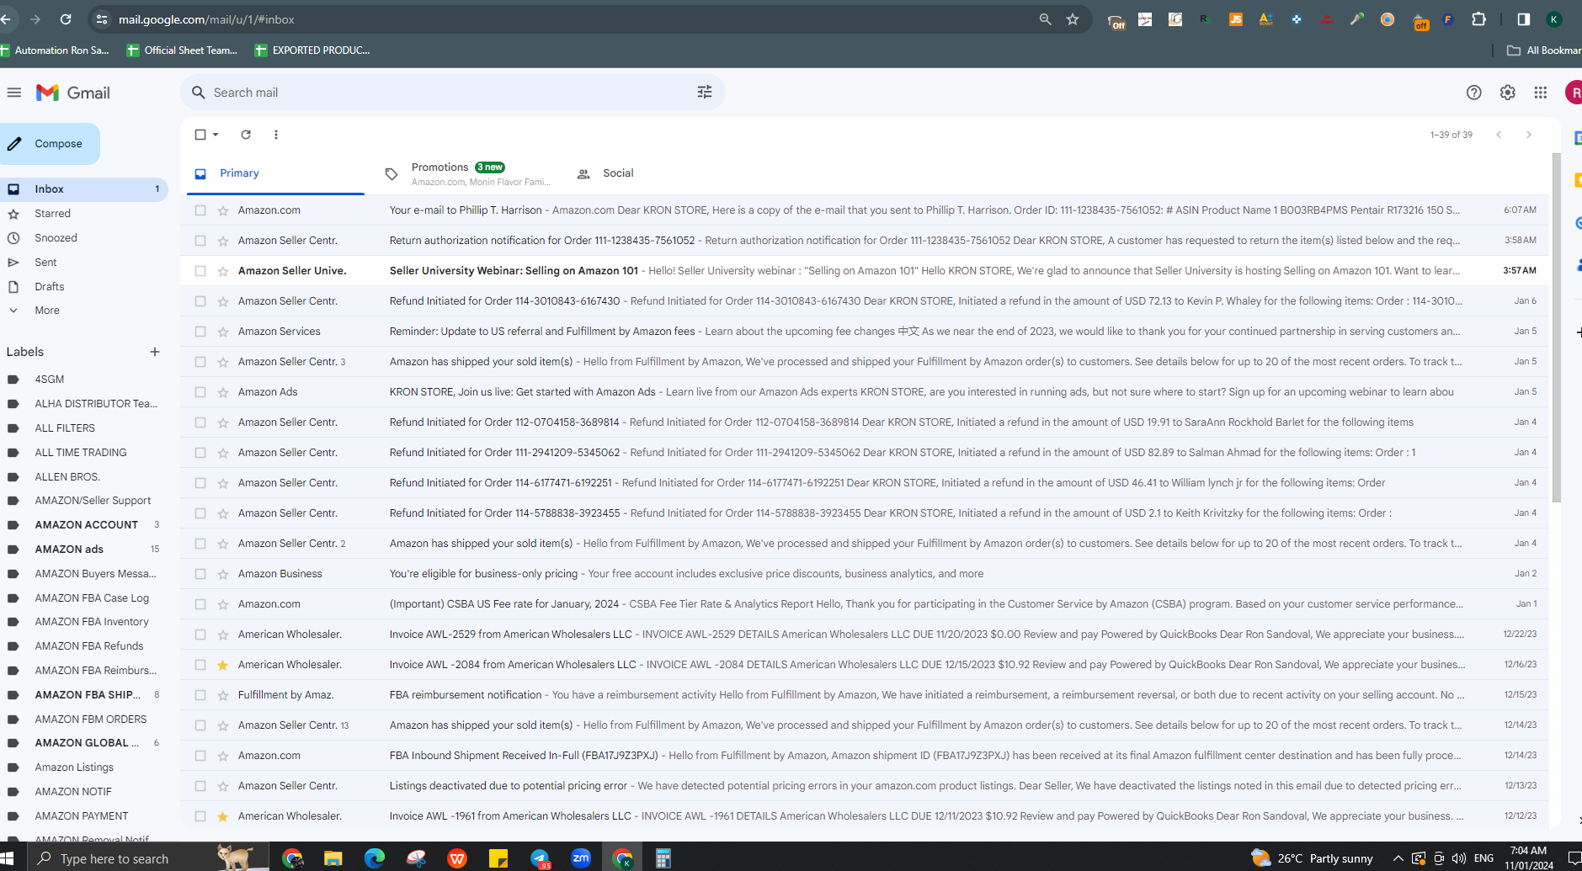Click the Search mail field
The height and width of the screenshot is (871, 1582).
(x=452, y=93)
